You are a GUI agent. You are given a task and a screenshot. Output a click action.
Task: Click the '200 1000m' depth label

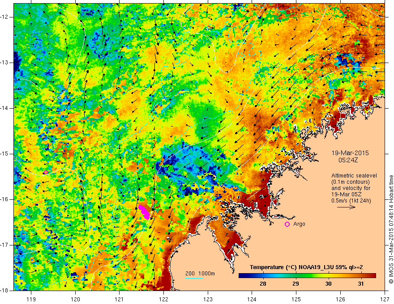(200, 274)
